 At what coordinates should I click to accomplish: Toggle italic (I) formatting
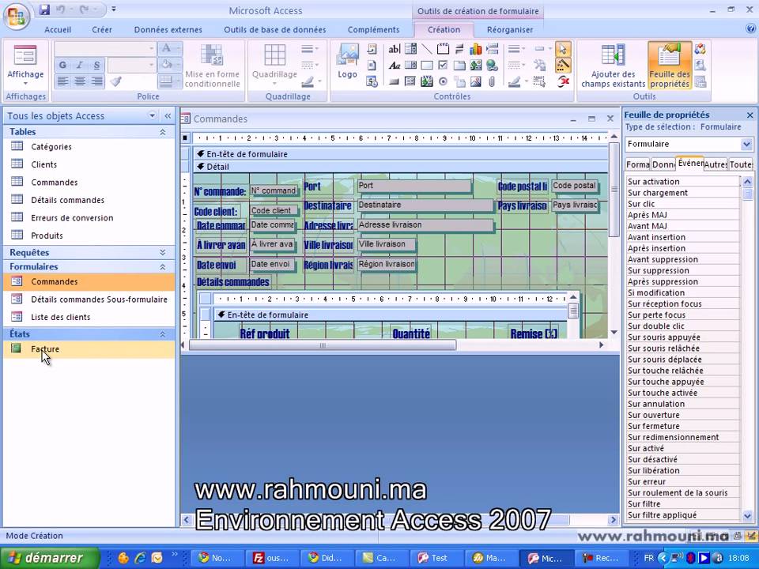point(79,66)
